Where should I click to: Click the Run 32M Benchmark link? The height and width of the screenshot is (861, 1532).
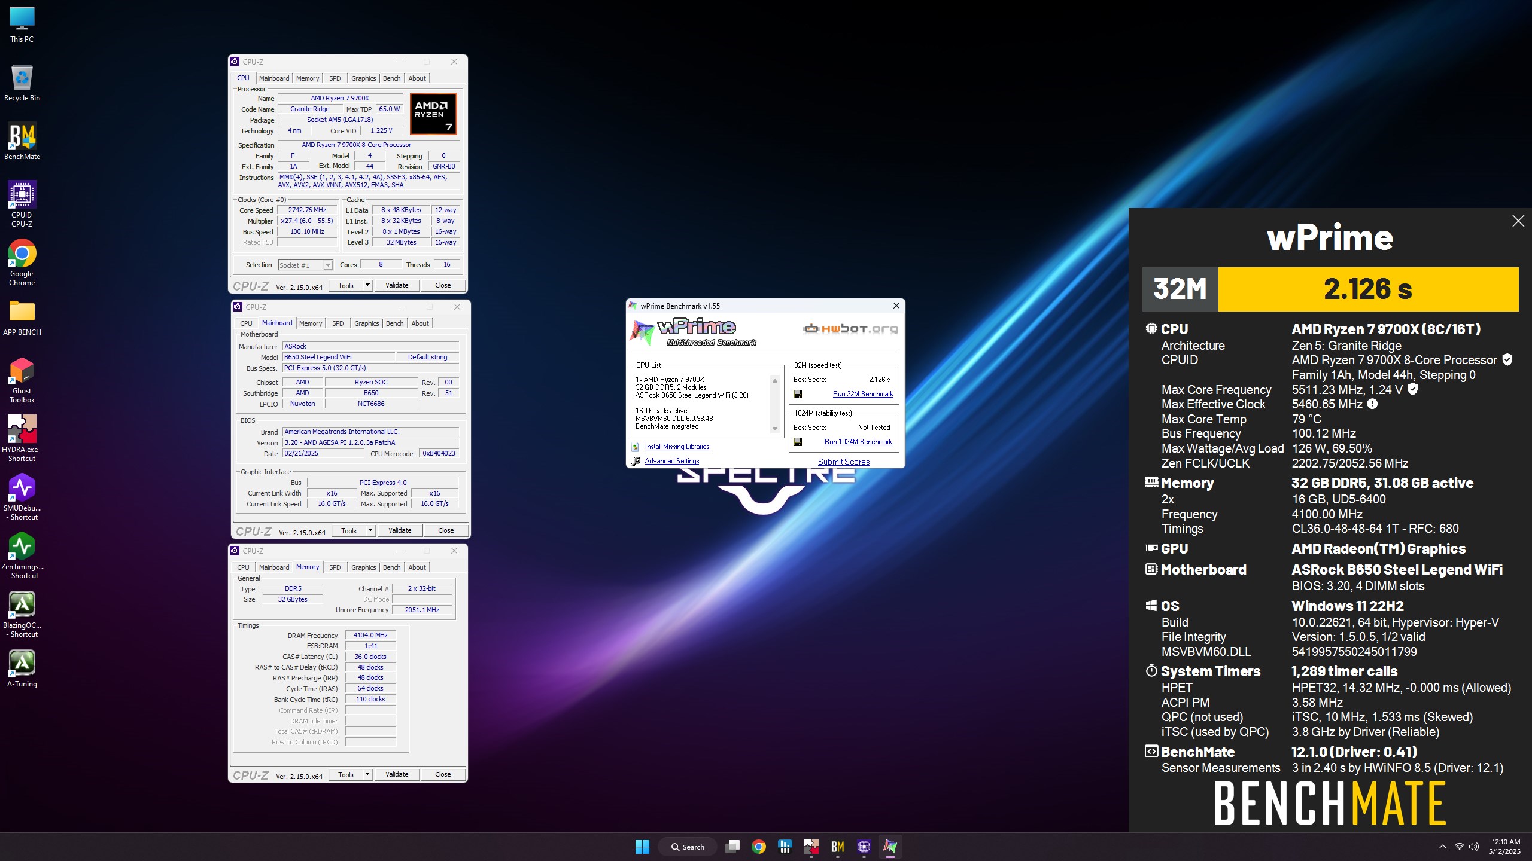tap(863, 394)
